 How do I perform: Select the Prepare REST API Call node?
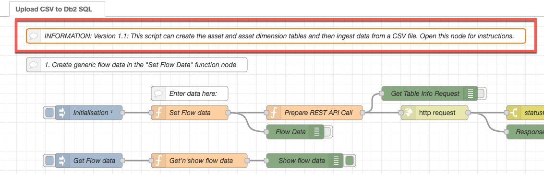(x=314, y=113)
